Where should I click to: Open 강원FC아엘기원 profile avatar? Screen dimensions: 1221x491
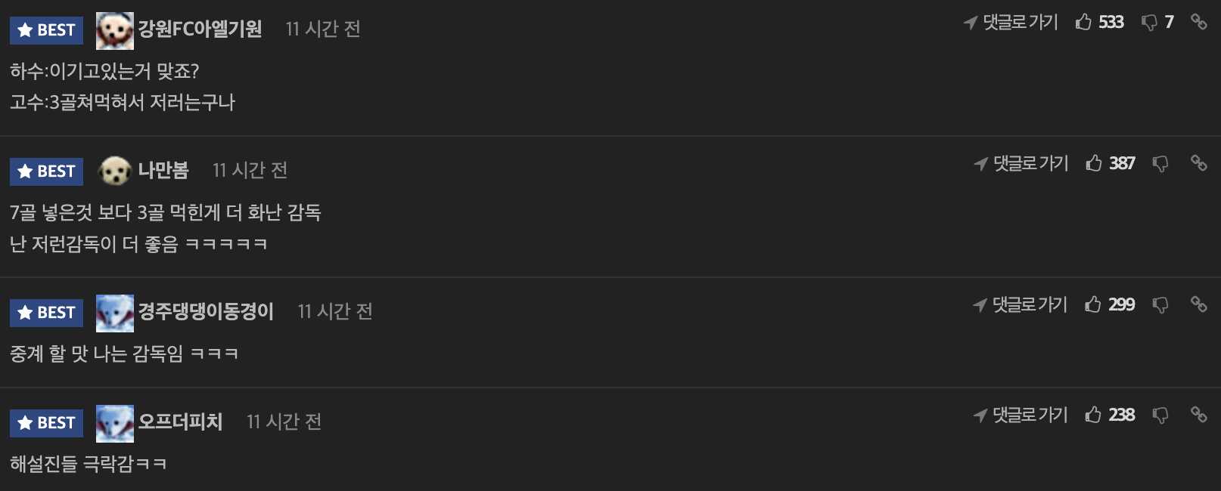[115, 31]
